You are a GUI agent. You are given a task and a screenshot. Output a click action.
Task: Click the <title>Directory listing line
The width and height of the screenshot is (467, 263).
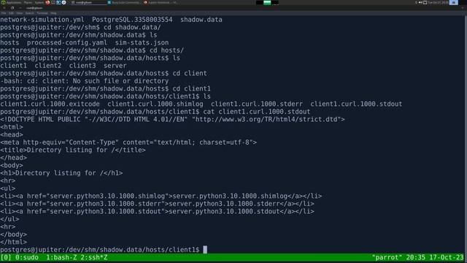73,150
